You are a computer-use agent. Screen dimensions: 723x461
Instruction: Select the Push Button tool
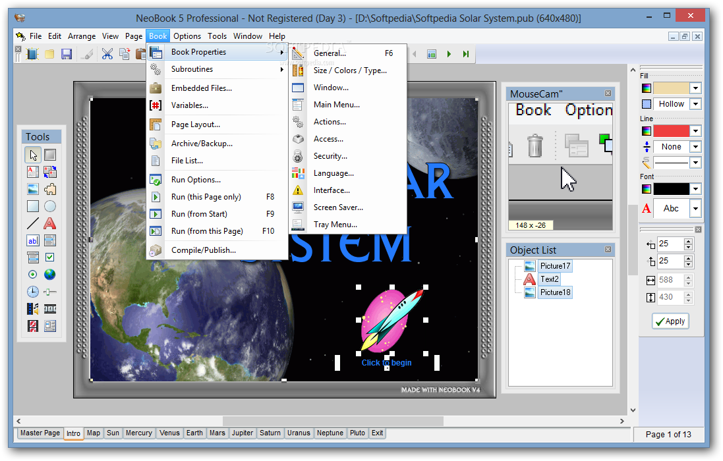50,155
